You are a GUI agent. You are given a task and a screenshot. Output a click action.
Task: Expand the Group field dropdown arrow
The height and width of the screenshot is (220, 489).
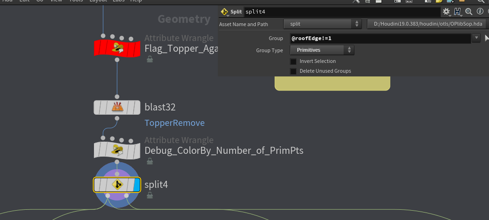click(476, 38)
